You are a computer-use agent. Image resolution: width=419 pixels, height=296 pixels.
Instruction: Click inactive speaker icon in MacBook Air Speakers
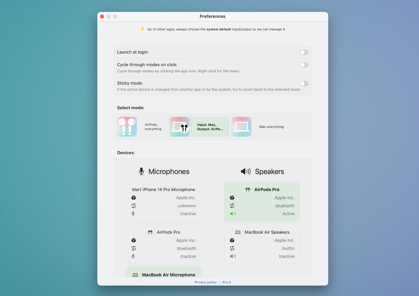pos(233,256)
